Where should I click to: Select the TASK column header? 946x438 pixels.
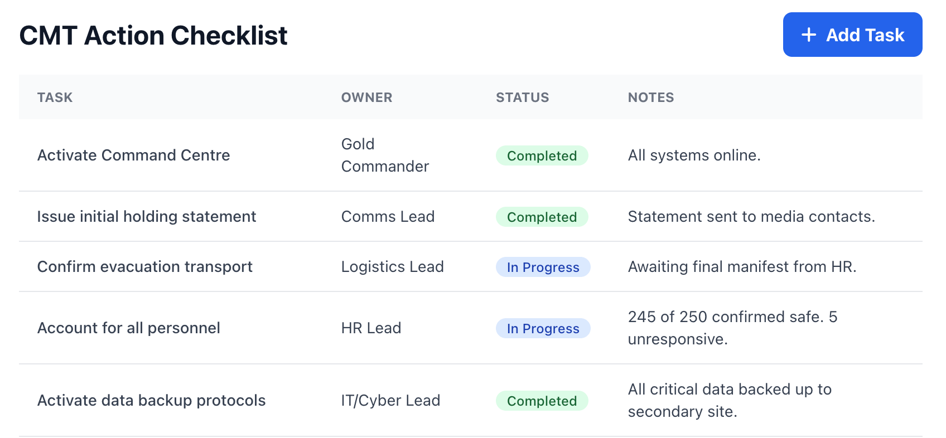(55, 98)
